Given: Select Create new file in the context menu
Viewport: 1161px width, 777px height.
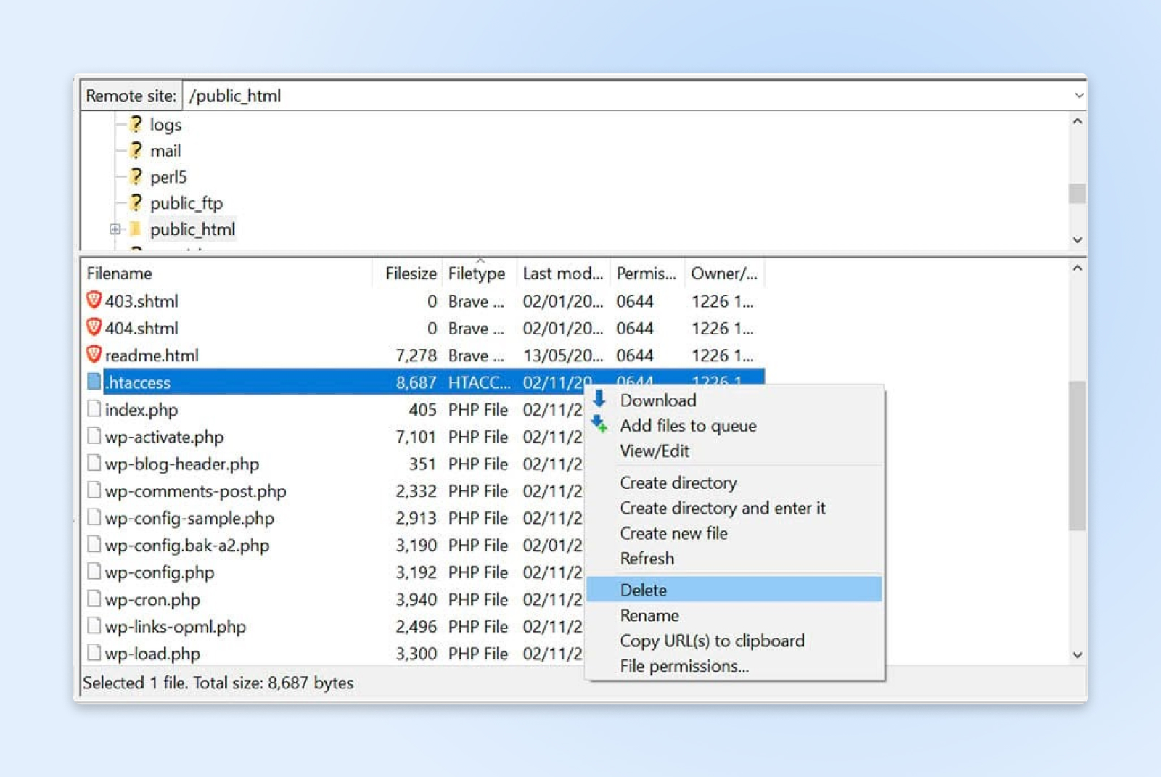Looking at the screenshot, I should (673, 533).
